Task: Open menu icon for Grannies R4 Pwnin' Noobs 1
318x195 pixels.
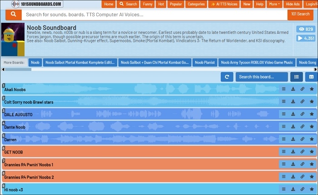Action: pos(283,164)
